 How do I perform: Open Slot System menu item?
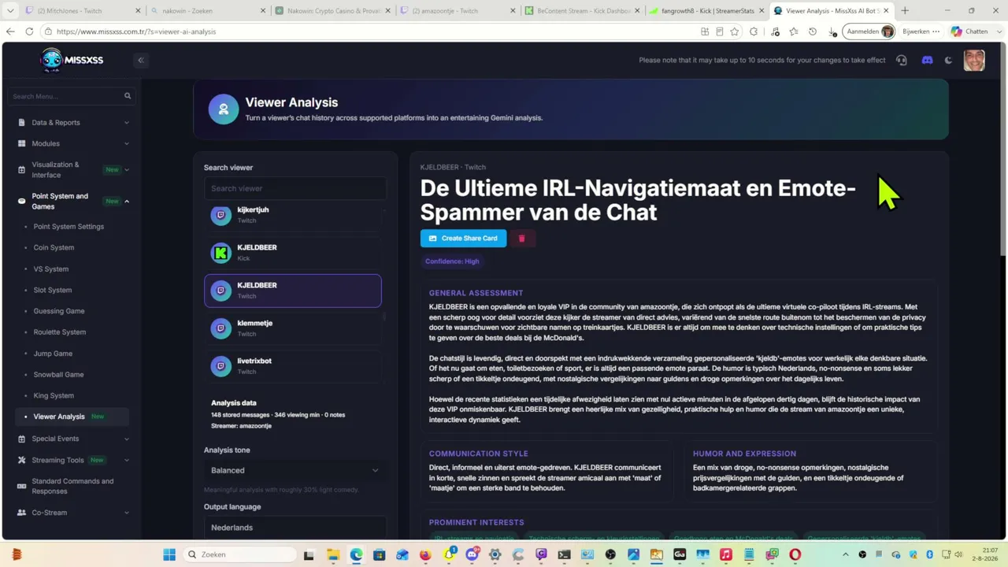click(53, 291)
